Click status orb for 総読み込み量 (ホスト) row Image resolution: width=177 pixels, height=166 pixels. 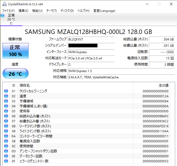[x=6, y=116]
